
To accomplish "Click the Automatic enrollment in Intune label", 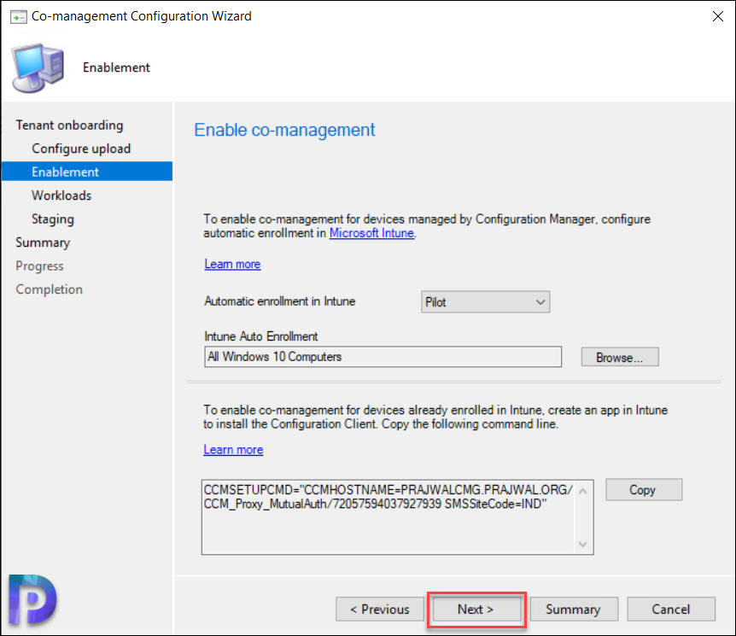I will (280, 301).
